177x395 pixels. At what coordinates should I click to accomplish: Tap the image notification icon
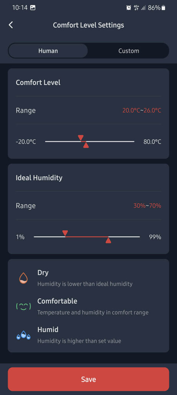(33, 8)
